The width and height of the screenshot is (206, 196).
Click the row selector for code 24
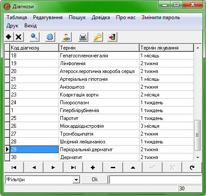(x=7, y=103)
